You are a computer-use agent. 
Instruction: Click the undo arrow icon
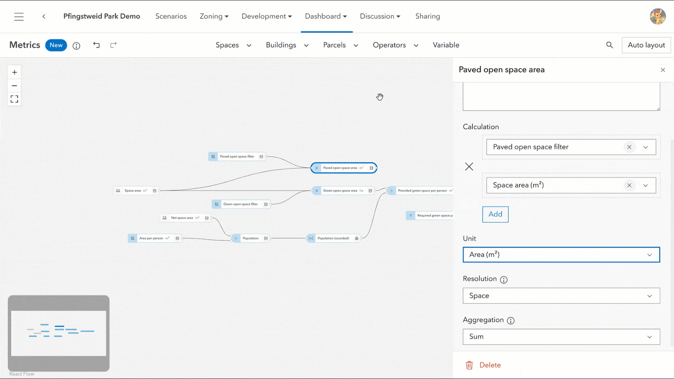pyautogui.click(x=97, y=45)
